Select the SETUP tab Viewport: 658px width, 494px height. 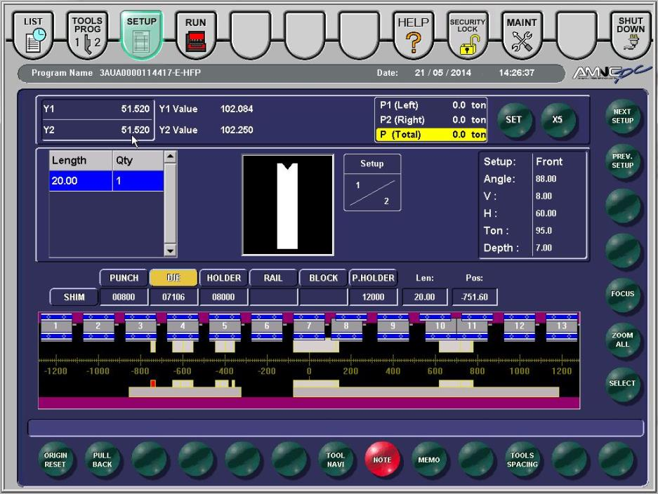pos(141,36)
